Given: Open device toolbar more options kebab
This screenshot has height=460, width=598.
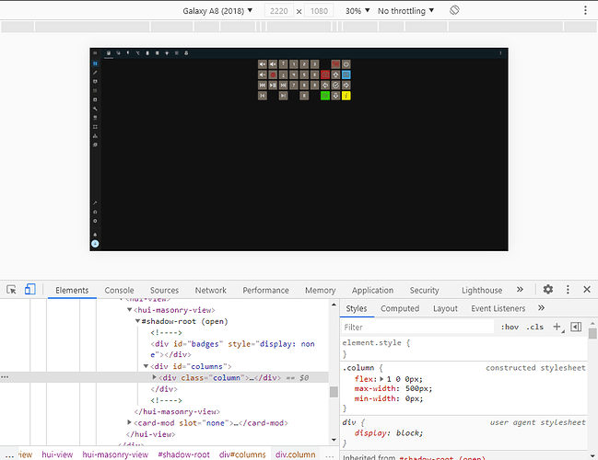Looking at the screenshot, I should click(585, 10).
